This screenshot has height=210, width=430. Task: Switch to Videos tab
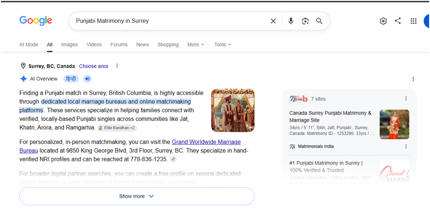click(94, 44)
